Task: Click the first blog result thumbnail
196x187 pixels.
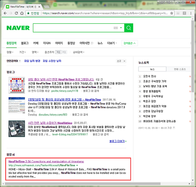Action: click(x=17, y=85)
